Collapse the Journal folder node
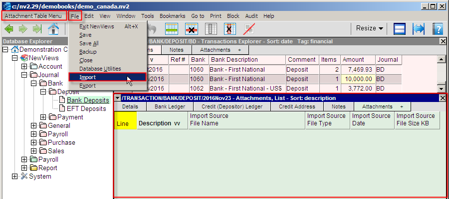 pyautogui.click(x=24, y=75)
